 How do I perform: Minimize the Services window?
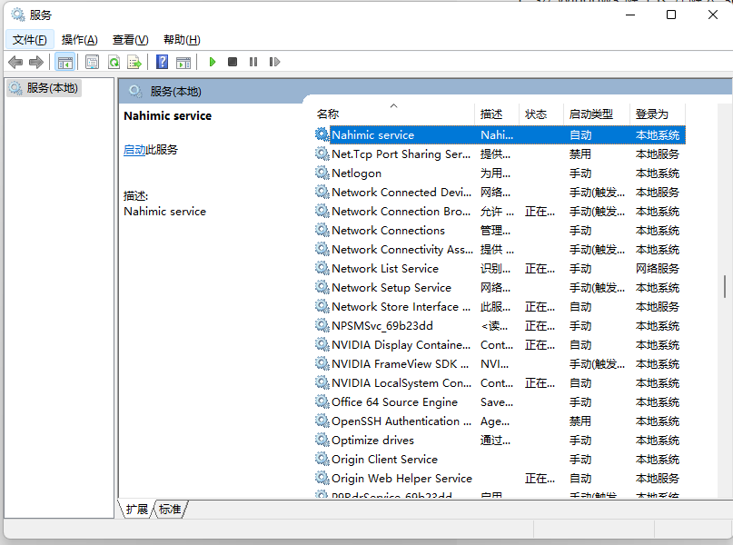click(630, 15)
